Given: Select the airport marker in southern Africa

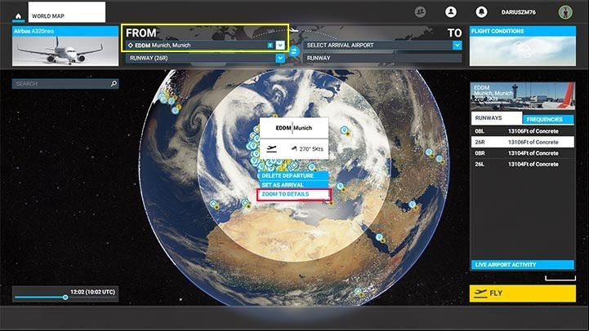Looking at the screenshot, I should click(x=358, y=291).
